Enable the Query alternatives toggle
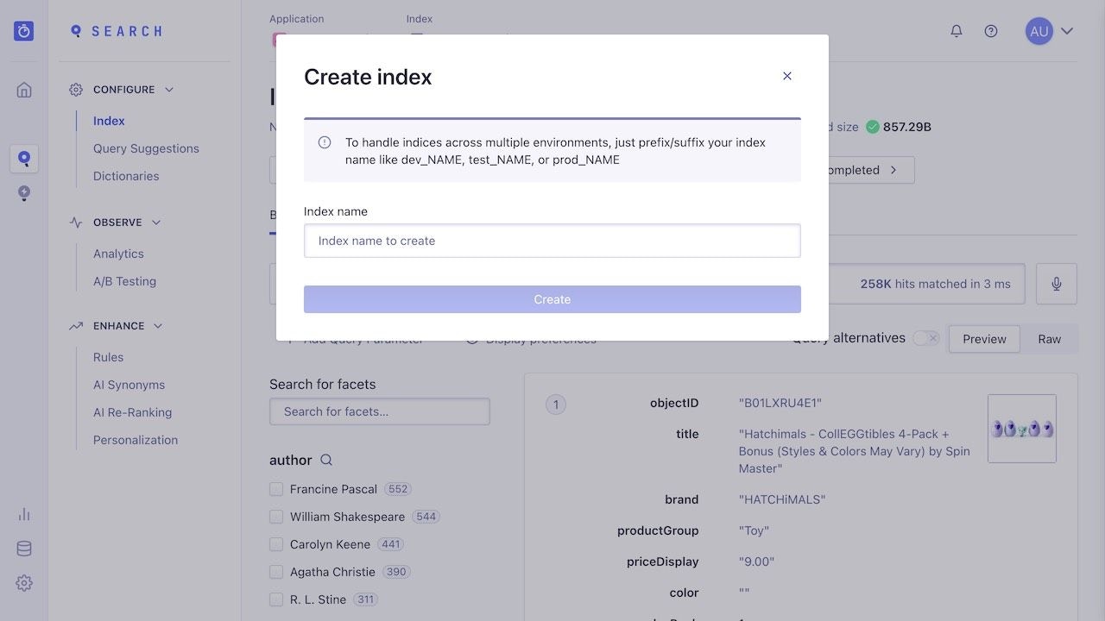Screen dimensions: 1105x621 pyautogui.click(x=925, y=338)
